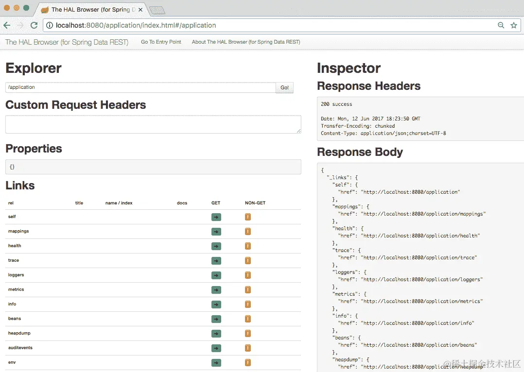524x372 pixels.
Task: Follow the GET arrow for info
Action: 216,304
